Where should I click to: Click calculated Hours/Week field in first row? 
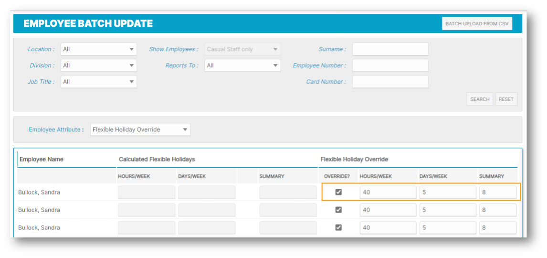(x=147, y=193)
